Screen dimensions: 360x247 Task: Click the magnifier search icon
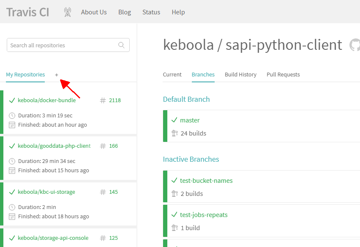click(121, 45)
